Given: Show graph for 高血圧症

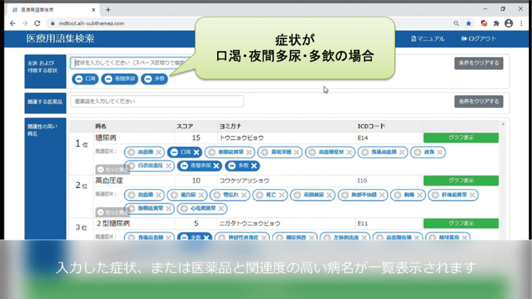Looking at the screenshot, I should tap(461, 180).
